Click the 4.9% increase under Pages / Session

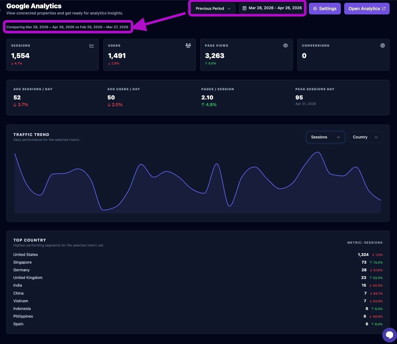pos(209,105)
